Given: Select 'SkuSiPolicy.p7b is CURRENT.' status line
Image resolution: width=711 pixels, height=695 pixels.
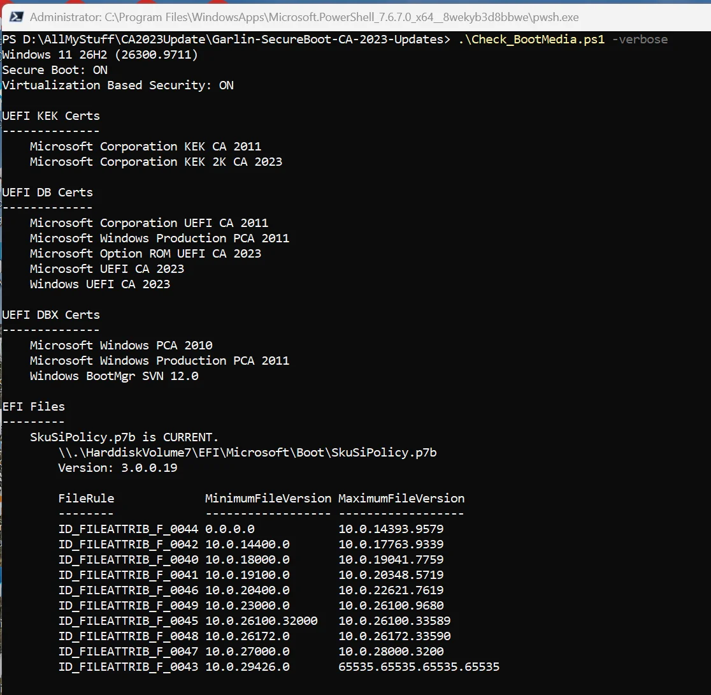Looking at the screenshot, I should pyautogui.click(x=124, y=437).
